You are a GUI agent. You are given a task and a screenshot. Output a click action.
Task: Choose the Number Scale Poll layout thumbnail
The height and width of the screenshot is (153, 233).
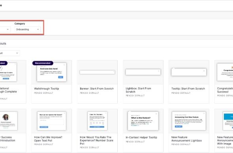97,121
